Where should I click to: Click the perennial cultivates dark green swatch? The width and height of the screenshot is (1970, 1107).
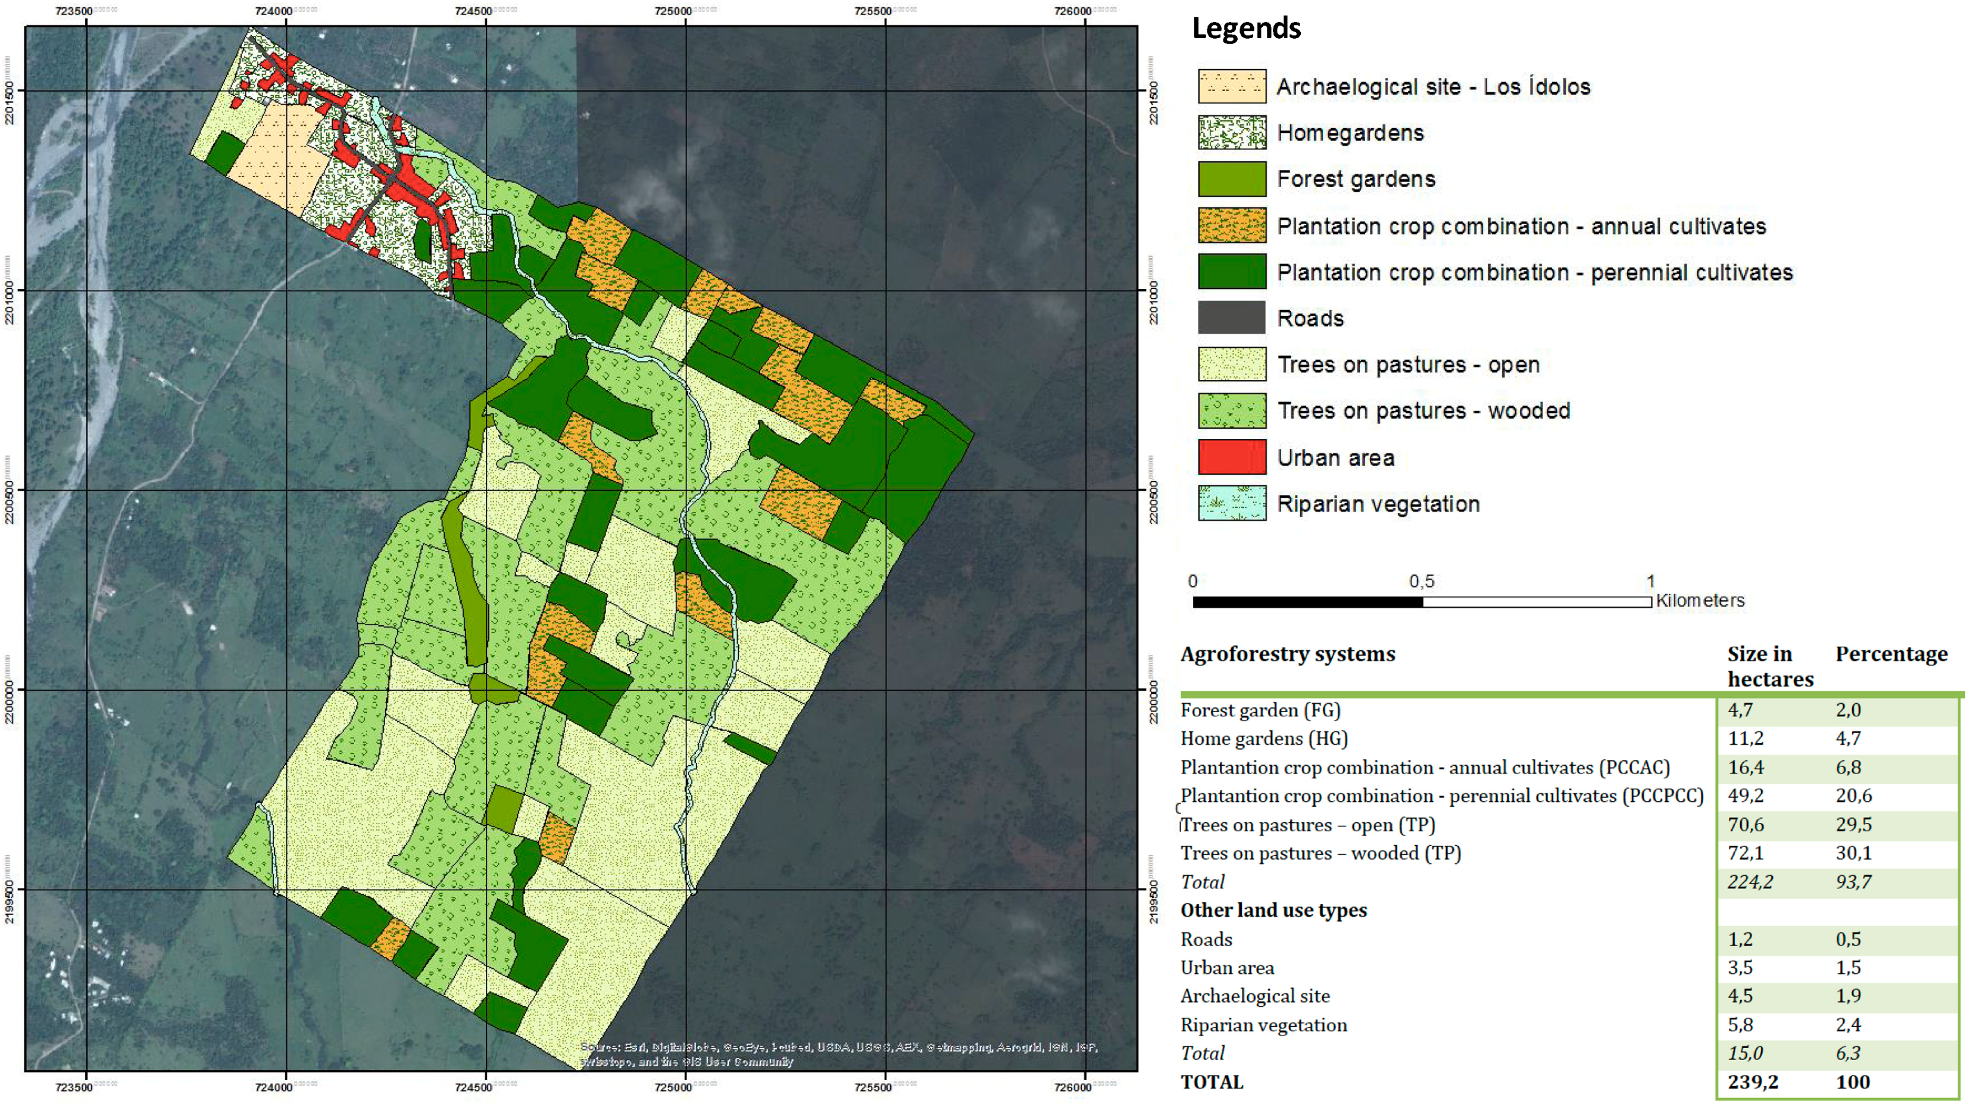1231,272
